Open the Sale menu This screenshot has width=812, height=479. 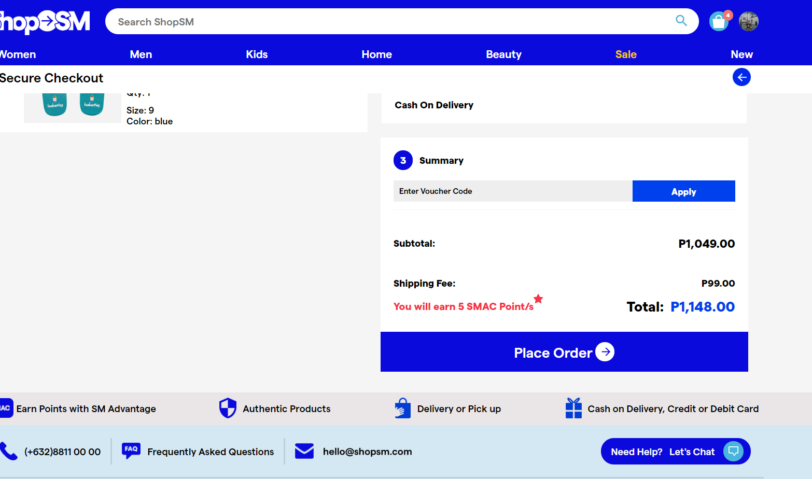click(626, 54)
